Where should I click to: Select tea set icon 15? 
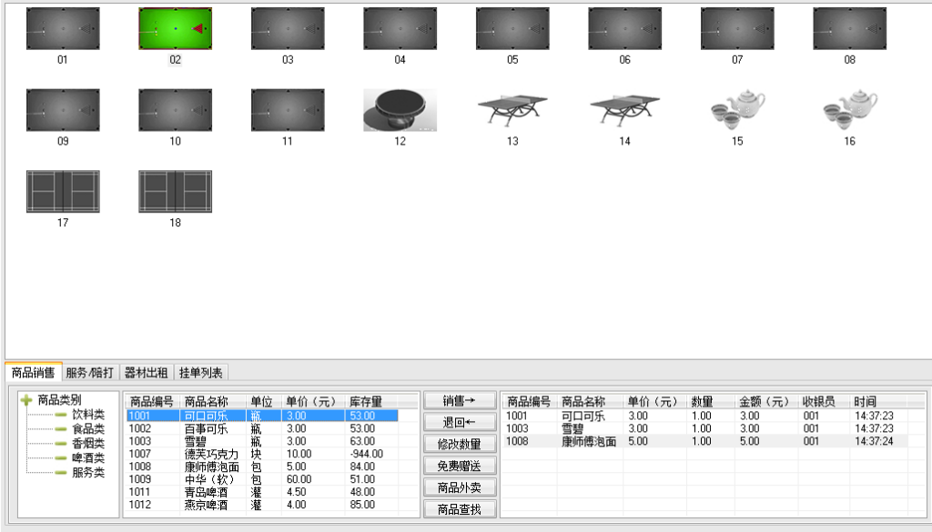click(x=737, y=110)
